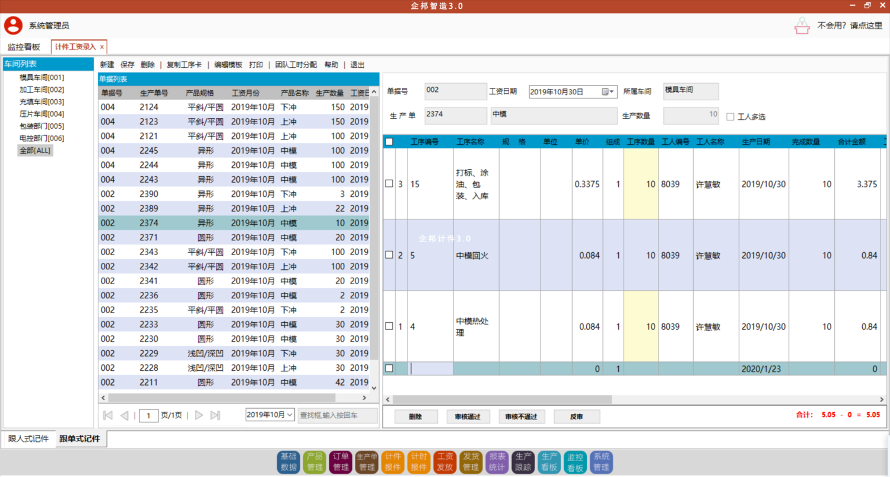Select 压片车间[004] in workshop list

42,114
